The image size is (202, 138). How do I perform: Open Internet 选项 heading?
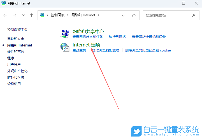(86, 45)
